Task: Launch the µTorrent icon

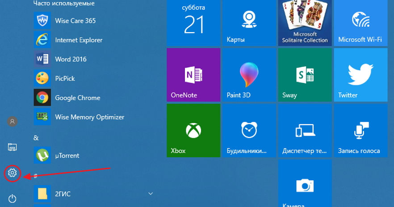Action: [x=42, y=155]
